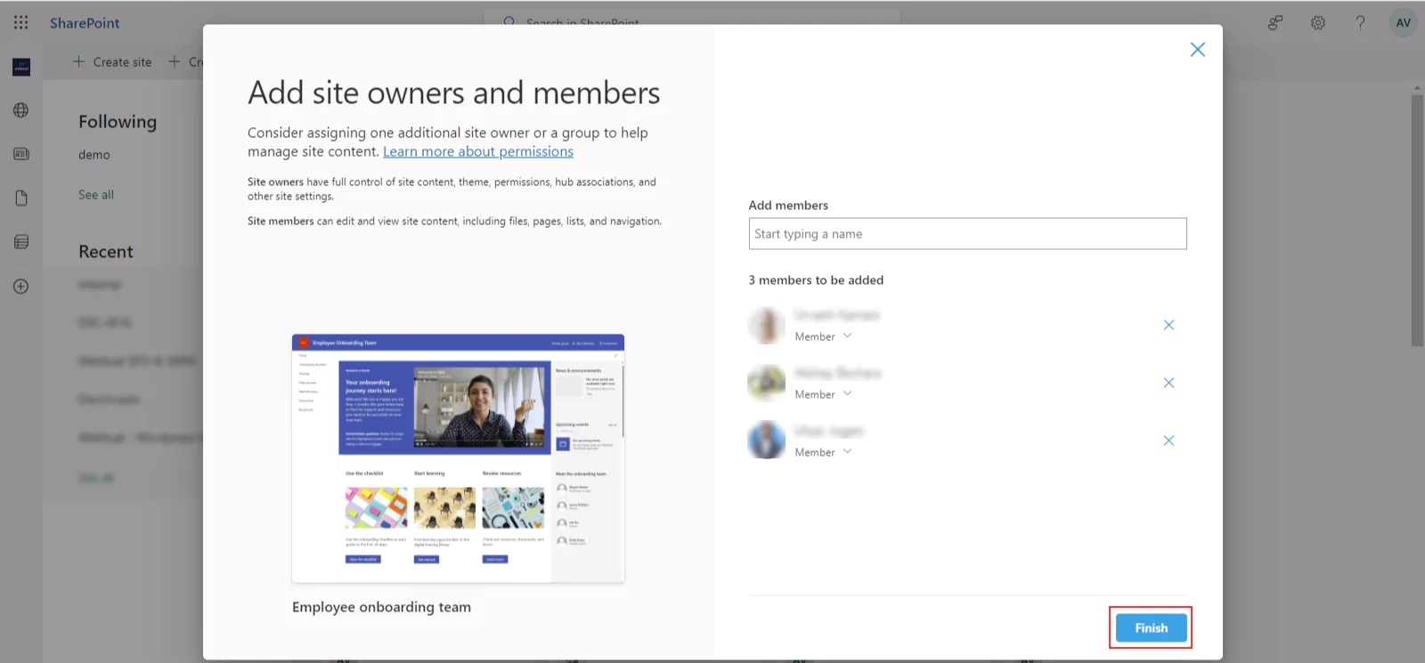Click the '3 members to be added' text
This screenshot has width=1425, height=663.
[x=816, y=279]
